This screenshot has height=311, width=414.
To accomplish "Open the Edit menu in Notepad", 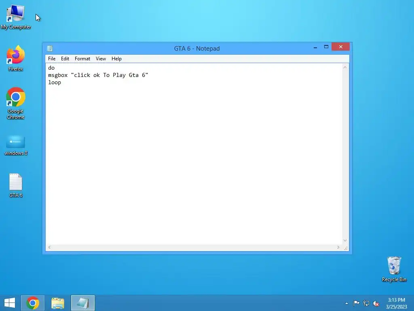I will [x=65, y=59].
